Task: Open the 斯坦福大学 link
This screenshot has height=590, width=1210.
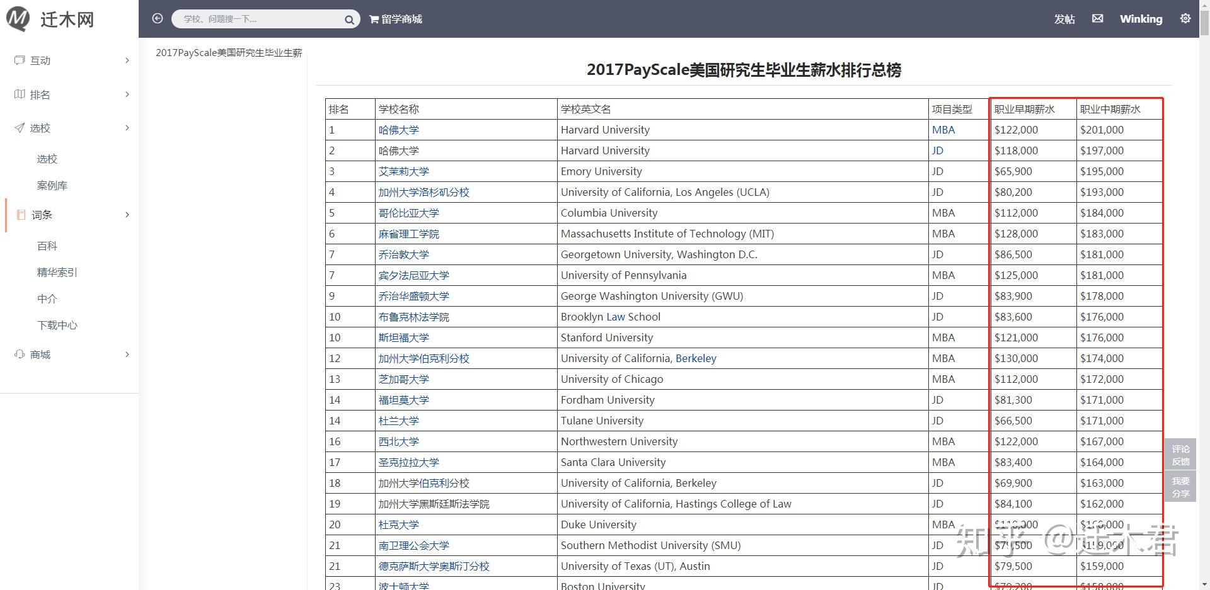Action: [403, 338]
